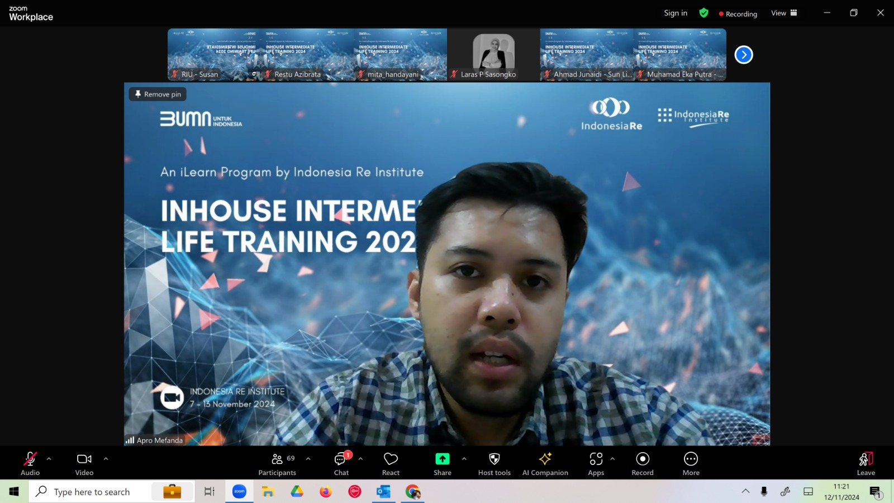This screenshot has height=503, width=894.
Task: Toggle camera with Video button
Action: click(84, 464)
